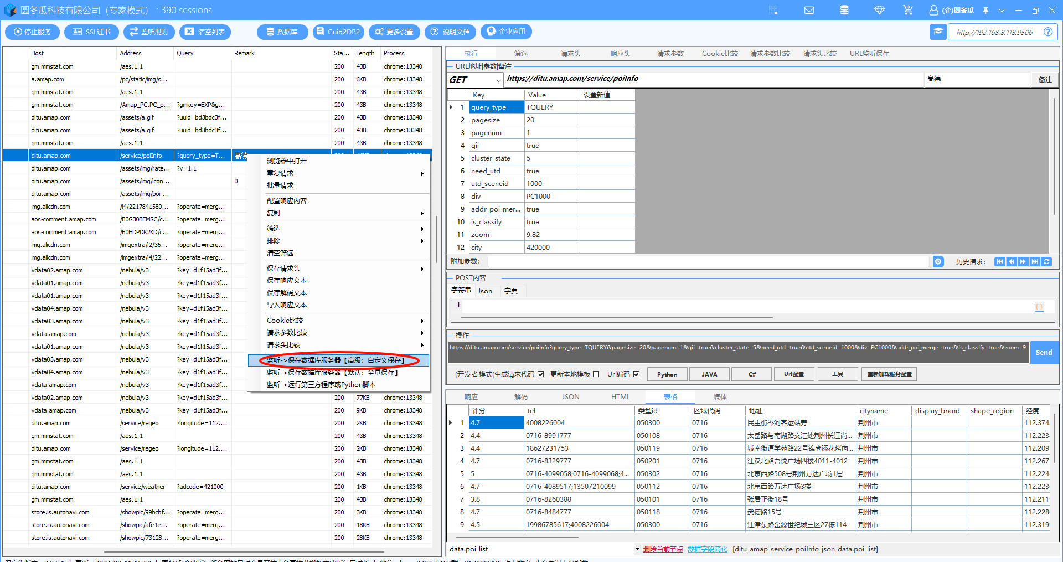The image size is (1063, 562).
Task: Open the GET method dropdown
Action: (x=498, y=80)
